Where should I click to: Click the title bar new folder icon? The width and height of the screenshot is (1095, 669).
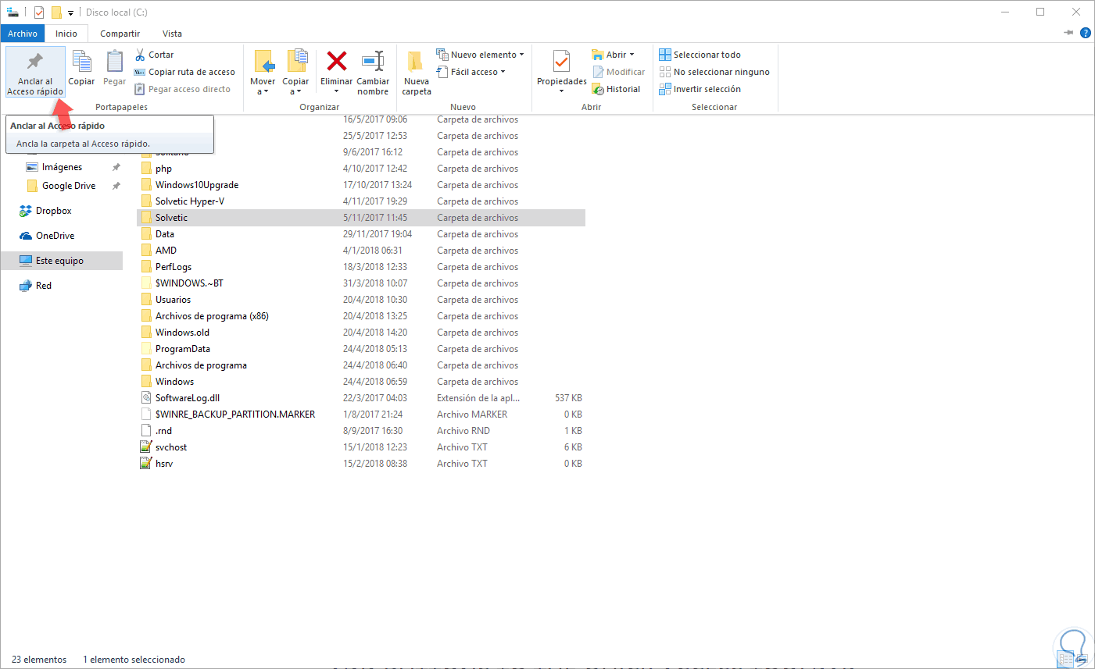coord(56,12)
